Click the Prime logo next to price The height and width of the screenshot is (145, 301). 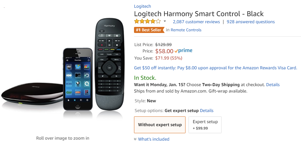(183, 51)
